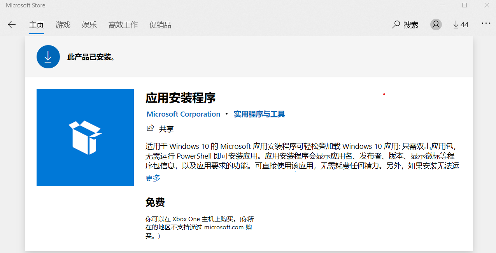Open the 搜索 search function
Image resolution: width=496 pixels, height=253 pixels.
coord(405,24)
